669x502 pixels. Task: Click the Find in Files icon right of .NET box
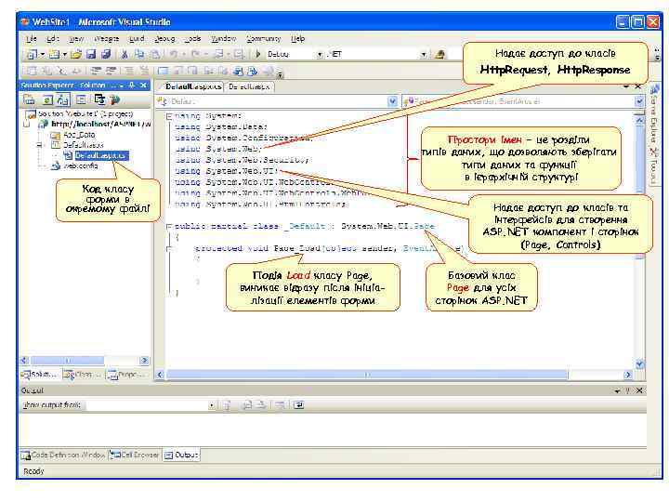439,54
